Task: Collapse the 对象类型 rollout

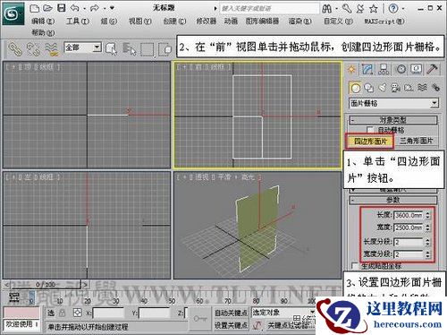Action: tap(393, 120)
